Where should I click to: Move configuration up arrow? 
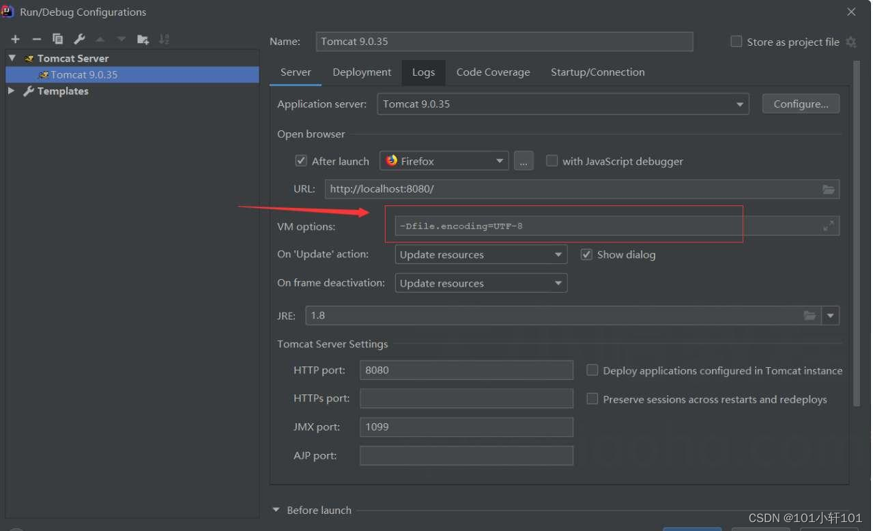[x=100, y=40]
